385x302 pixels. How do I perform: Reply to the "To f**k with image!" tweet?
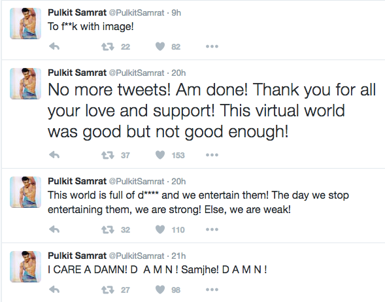[x=54, y=46]
